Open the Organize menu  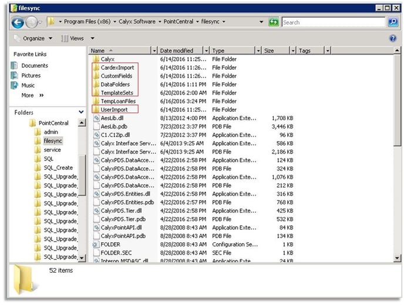tap(33, 38)
